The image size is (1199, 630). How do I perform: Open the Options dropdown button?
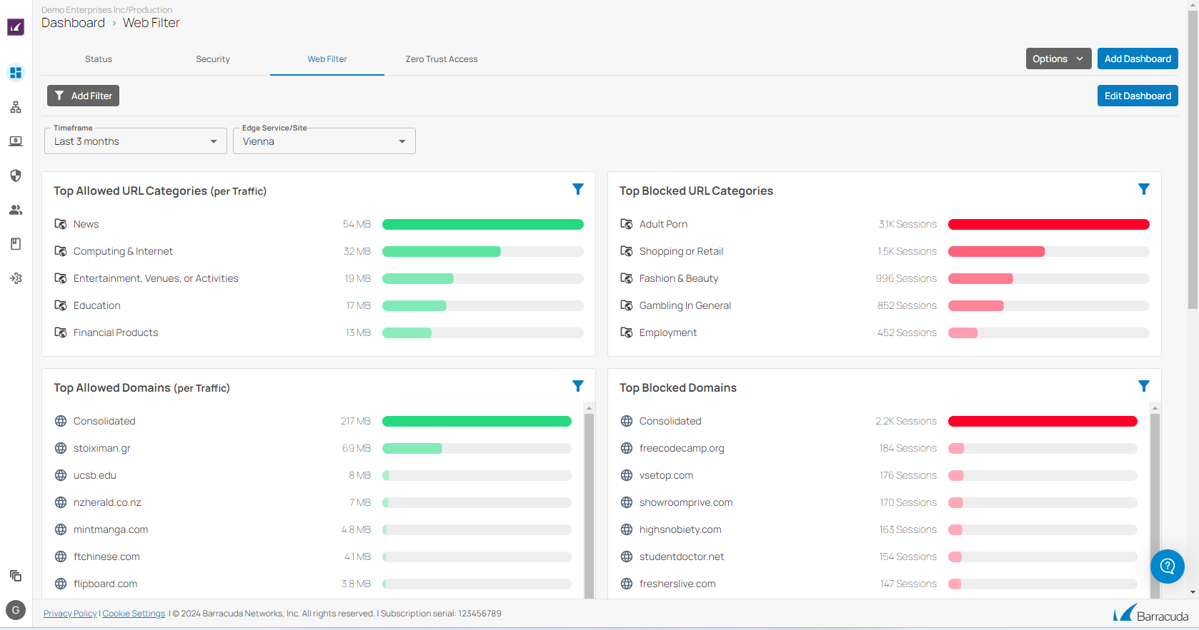click(1059, 59)
